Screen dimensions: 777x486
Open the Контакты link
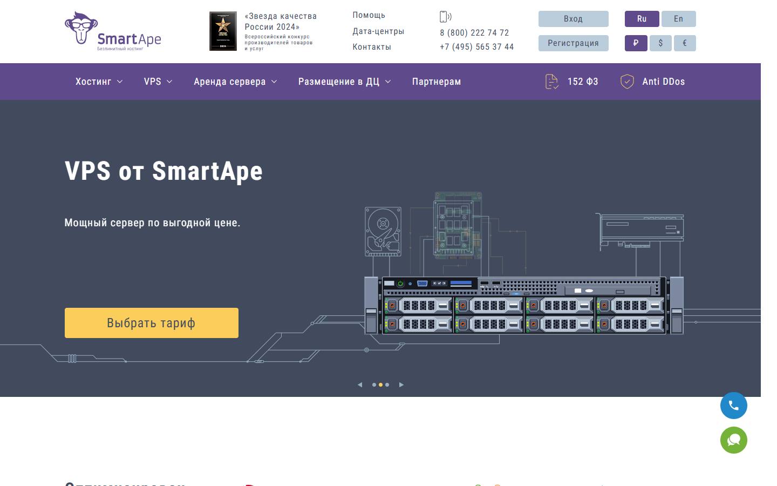point(372,47)
